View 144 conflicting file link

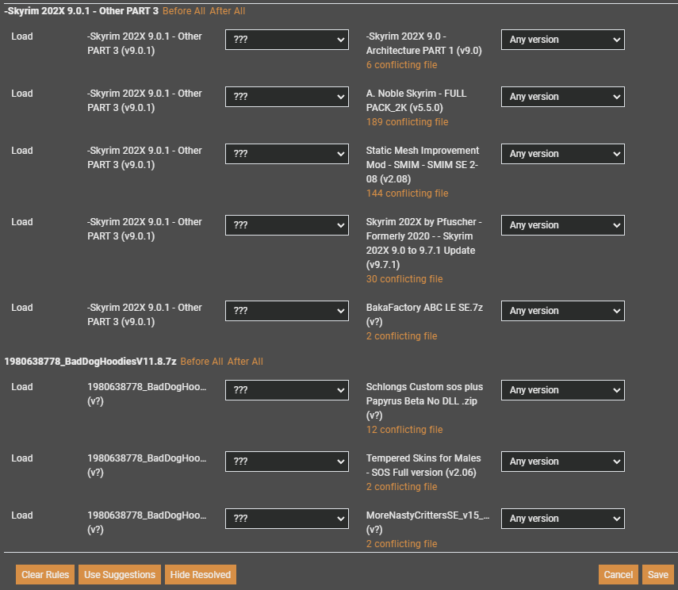tap(408, 193)
